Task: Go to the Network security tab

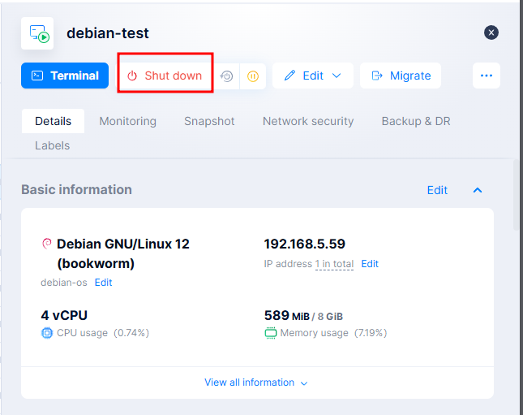Action: tap(308, 121)
